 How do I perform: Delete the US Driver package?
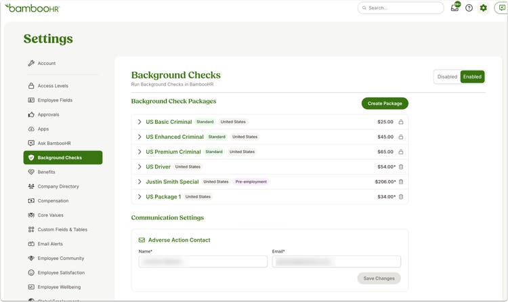[x=401, y=167]
